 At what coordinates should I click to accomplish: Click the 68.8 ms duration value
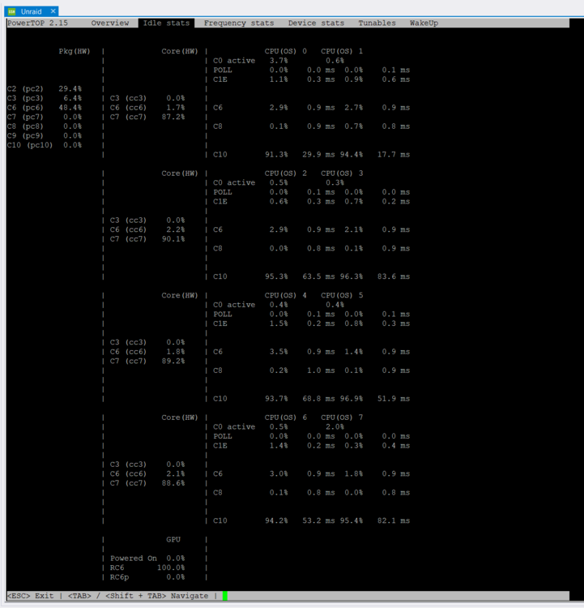click(x=318, y=399)
